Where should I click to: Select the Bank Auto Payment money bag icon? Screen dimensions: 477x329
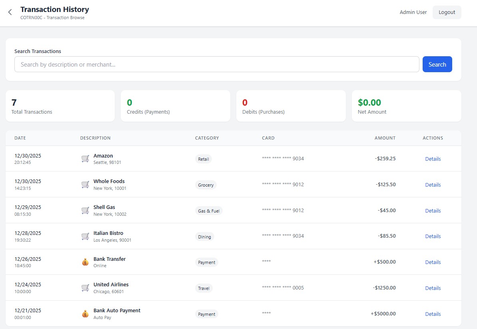[x=85, y=313]
